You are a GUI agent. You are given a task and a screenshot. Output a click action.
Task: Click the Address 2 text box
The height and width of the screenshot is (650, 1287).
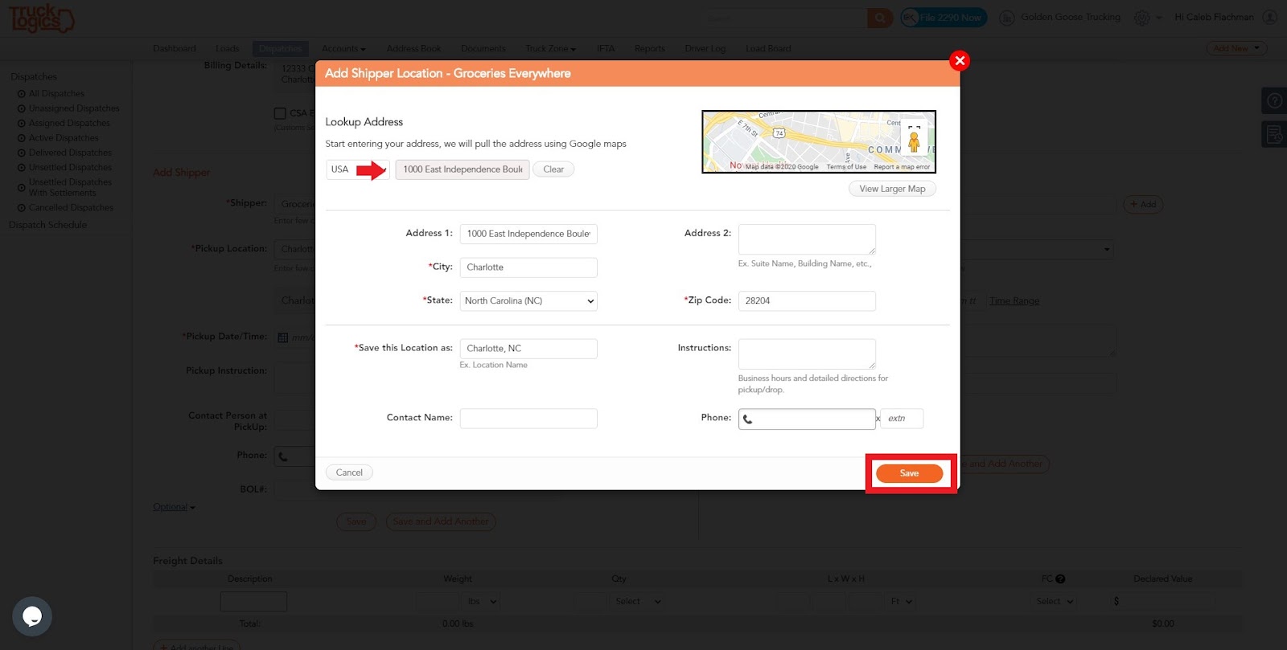click(807, 239)
